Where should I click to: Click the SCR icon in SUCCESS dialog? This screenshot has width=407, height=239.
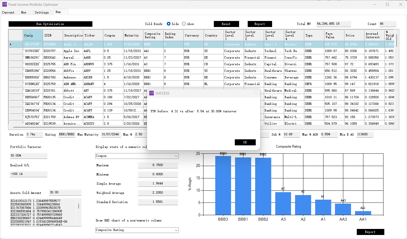coord(152,93)
